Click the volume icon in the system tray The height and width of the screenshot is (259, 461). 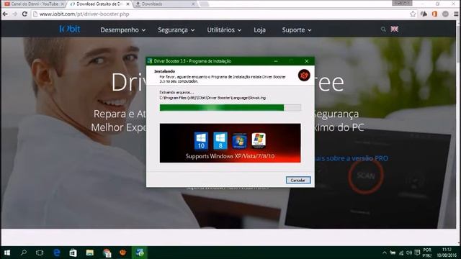[x=409, y=253]
